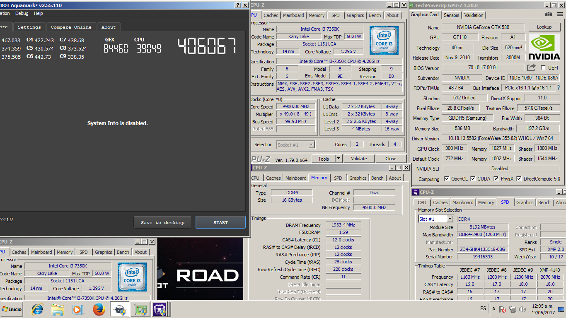
Task: Switch to the Aquamark taskbar icon
Action: [119, 309]
